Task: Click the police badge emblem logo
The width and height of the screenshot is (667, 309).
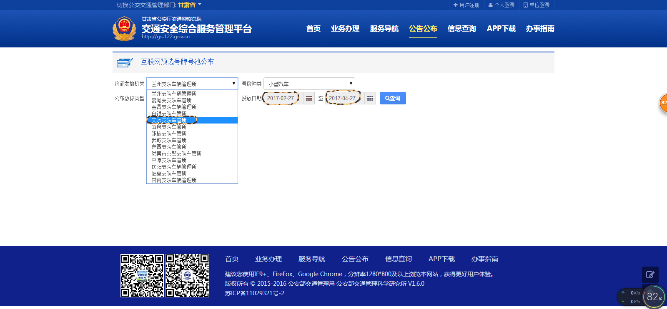Action: pos(124,28)
